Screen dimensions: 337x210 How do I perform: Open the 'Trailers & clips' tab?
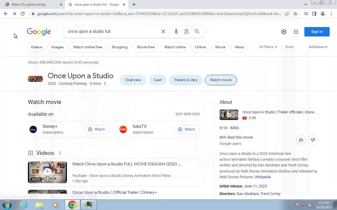[186, 80]
